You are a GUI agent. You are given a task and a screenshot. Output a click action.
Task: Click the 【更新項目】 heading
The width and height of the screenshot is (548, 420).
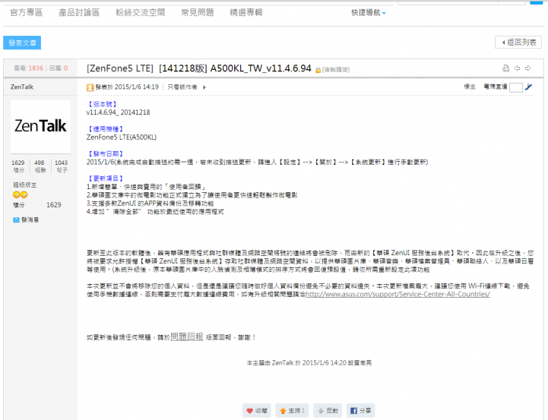105,178
